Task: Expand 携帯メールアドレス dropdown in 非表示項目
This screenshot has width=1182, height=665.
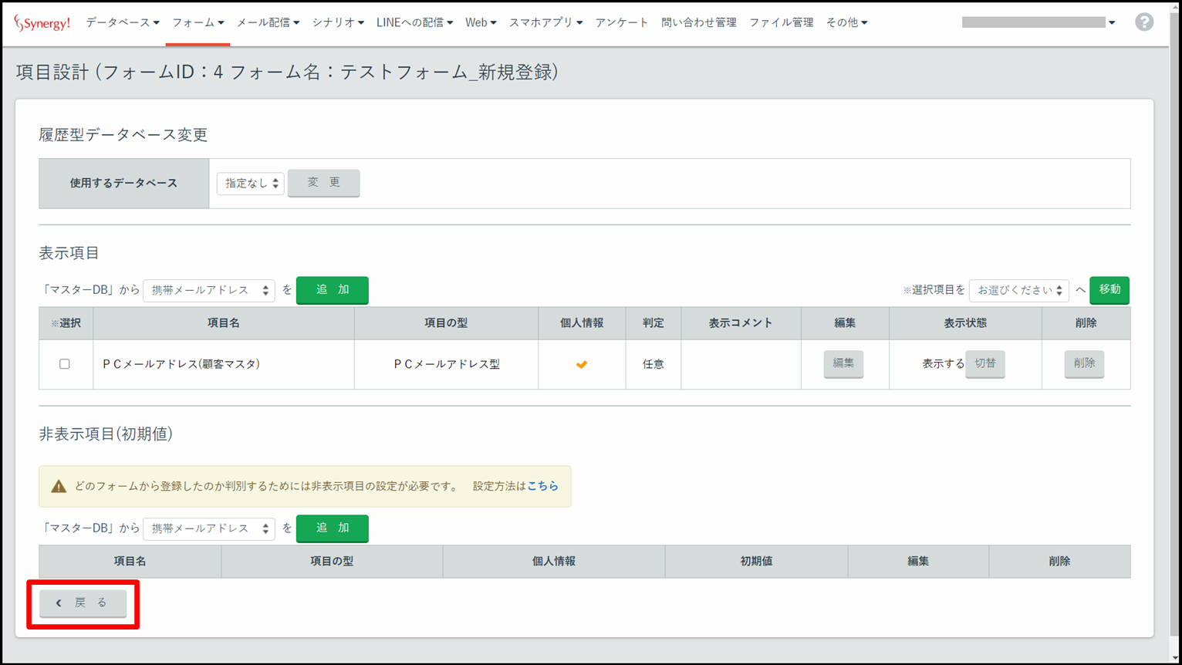Action: 209,528
